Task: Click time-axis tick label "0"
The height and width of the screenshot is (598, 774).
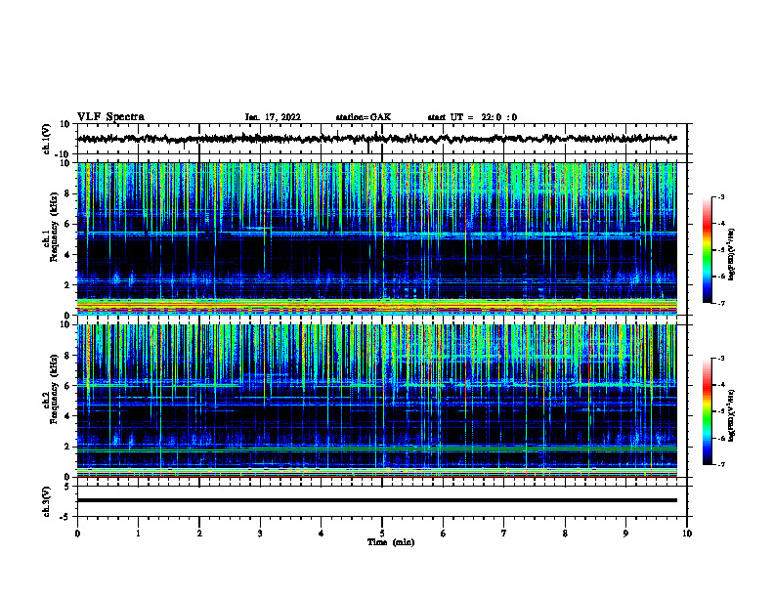Action: tap(77, 534)
